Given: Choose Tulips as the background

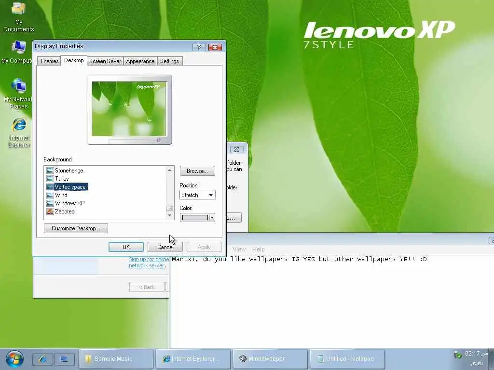Looking at the screenshot, I should (x=62, y=179).
